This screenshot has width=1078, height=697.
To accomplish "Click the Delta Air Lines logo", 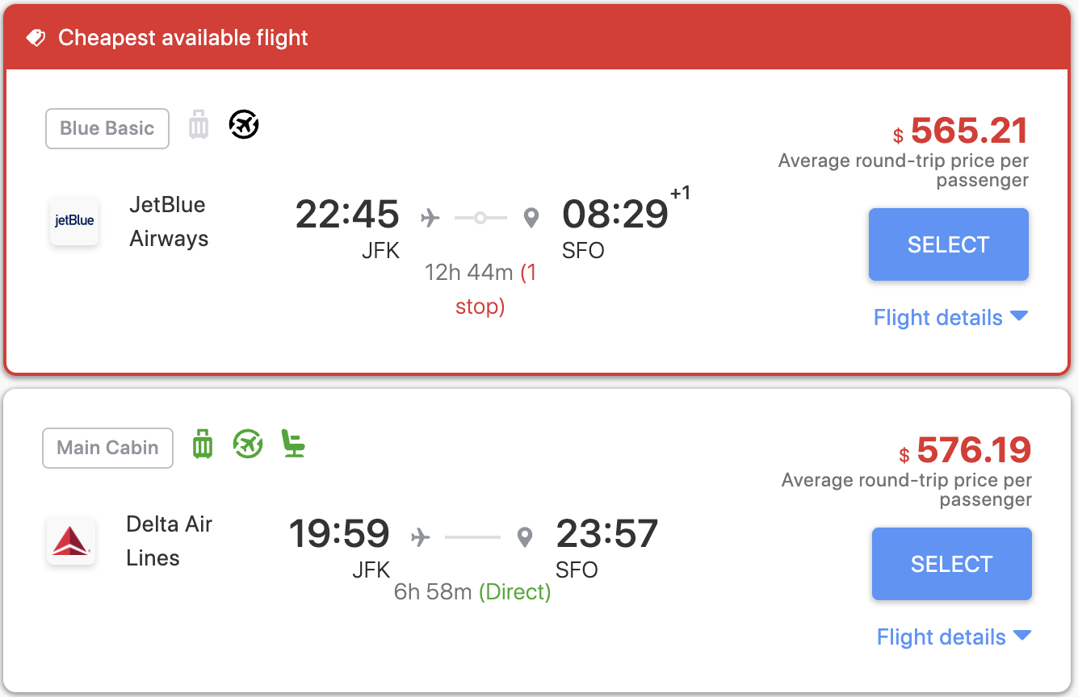I will (x=71, y=540).
